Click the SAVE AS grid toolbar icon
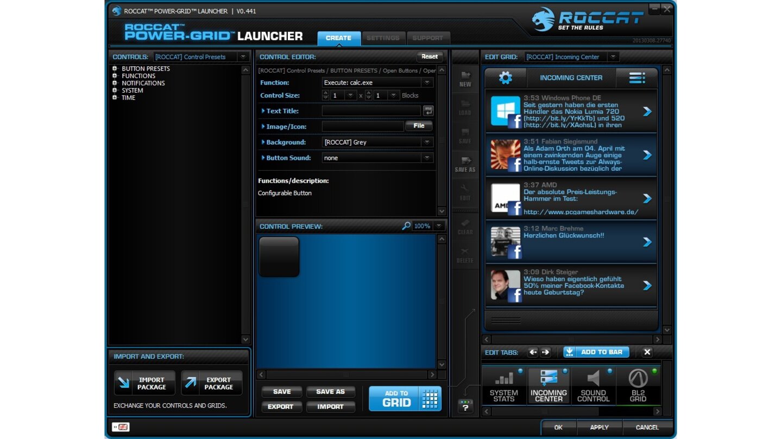This screenshot has width=782, height=439. click(465, 164)
